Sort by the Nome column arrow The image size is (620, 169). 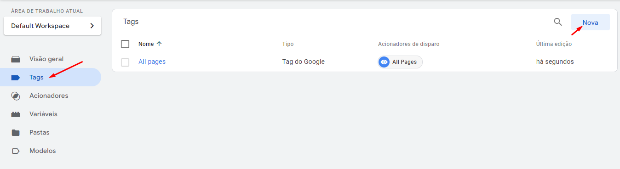click(159, 44)
